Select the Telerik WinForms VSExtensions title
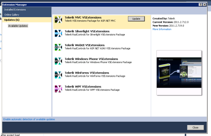This screenshot has height=136, width=211. 87,73
